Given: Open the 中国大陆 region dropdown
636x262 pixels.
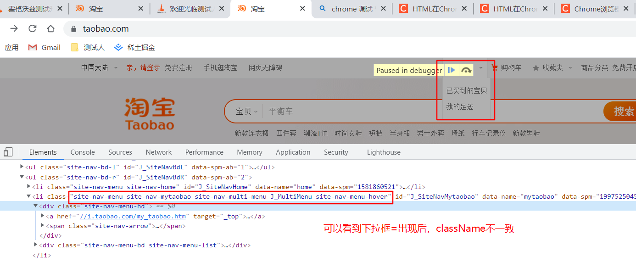Looking at the screenshot, I should [99, 67].
